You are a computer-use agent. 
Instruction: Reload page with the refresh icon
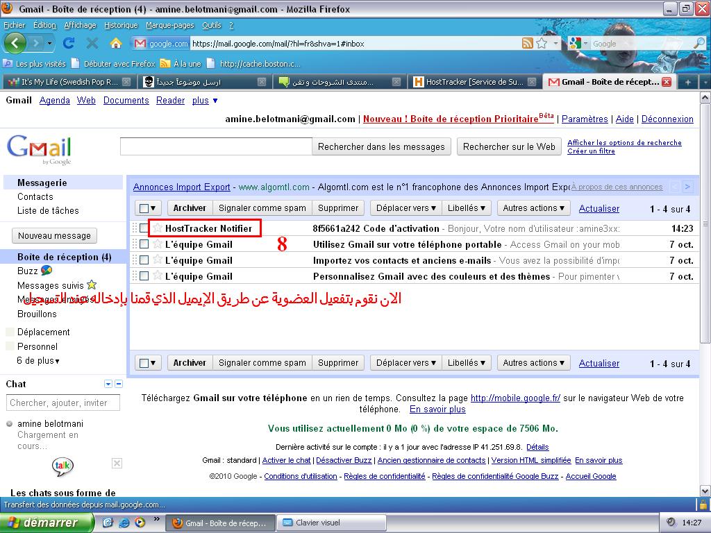point(69,44)
